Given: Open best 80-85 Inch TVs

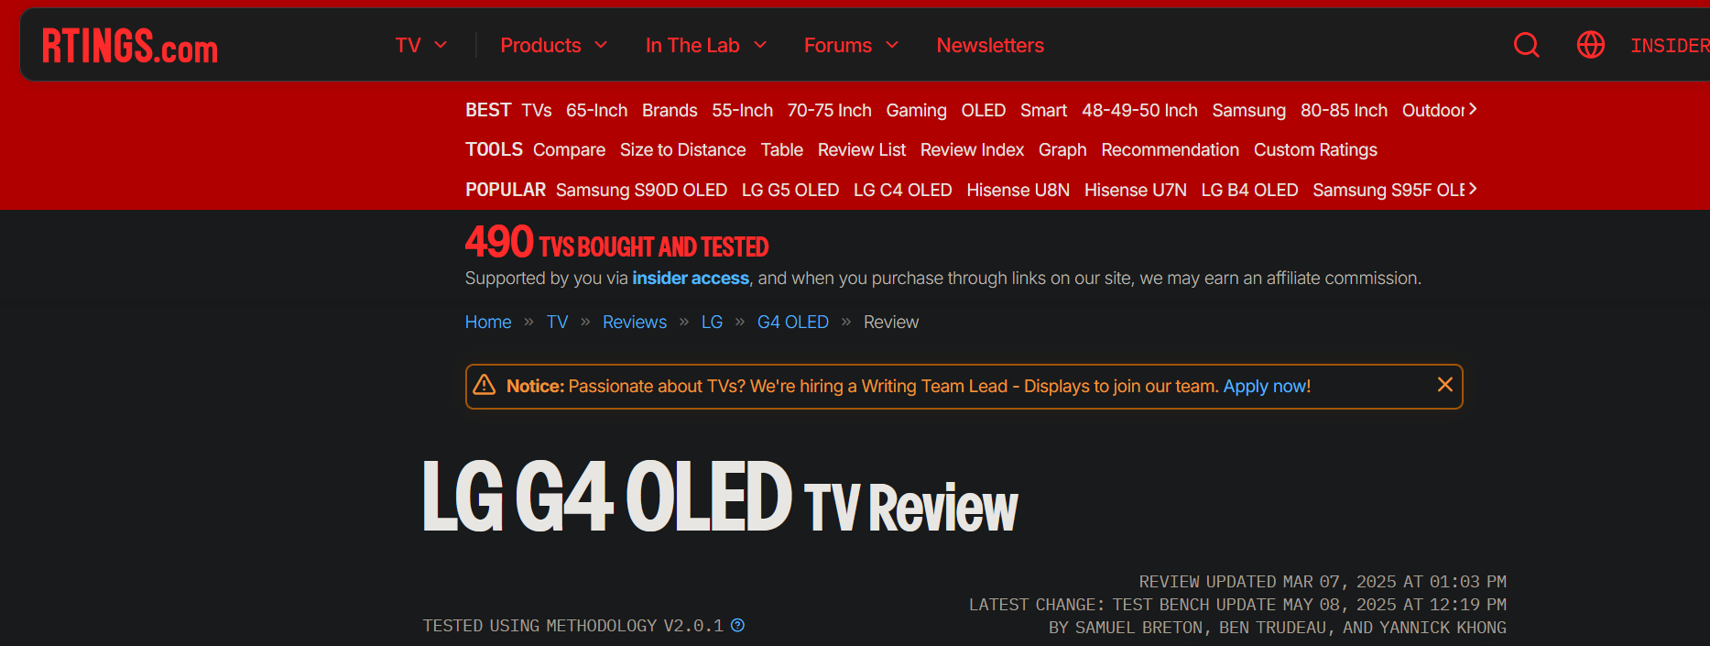Looking at the screenshot, I should [1344, 110].
